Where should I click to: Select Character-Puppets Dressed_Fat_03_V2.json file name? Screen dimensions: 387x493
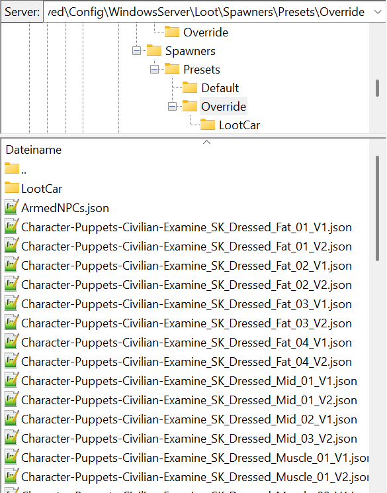[187, 323]
